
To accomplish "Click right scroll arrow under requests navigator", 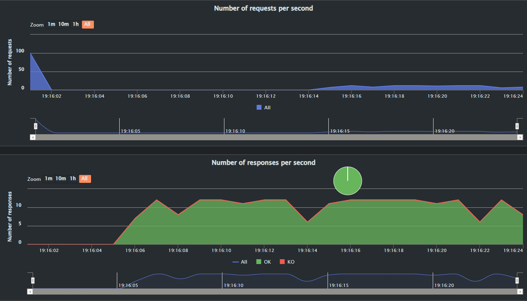I will pyautogui.click(x=520, y=137).
